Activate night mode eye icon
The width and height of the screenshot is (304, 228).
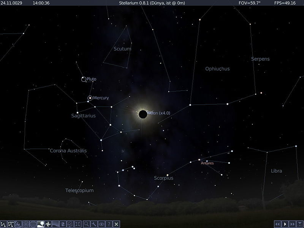point(101,224)
